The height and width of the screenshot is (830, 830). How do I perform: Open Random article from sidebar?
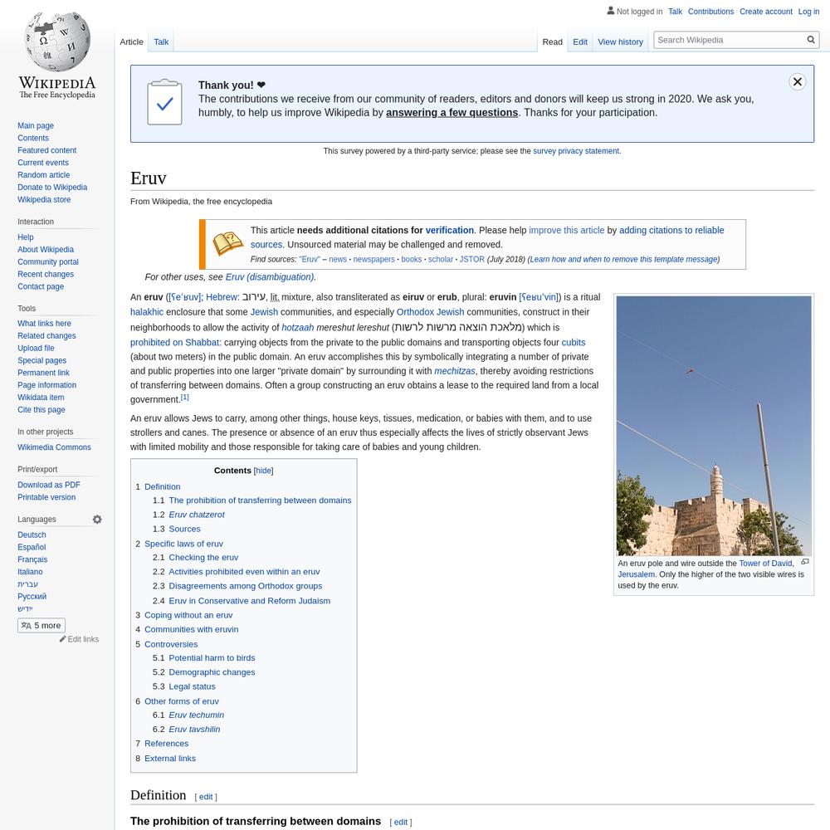click(x=43, y=174)
